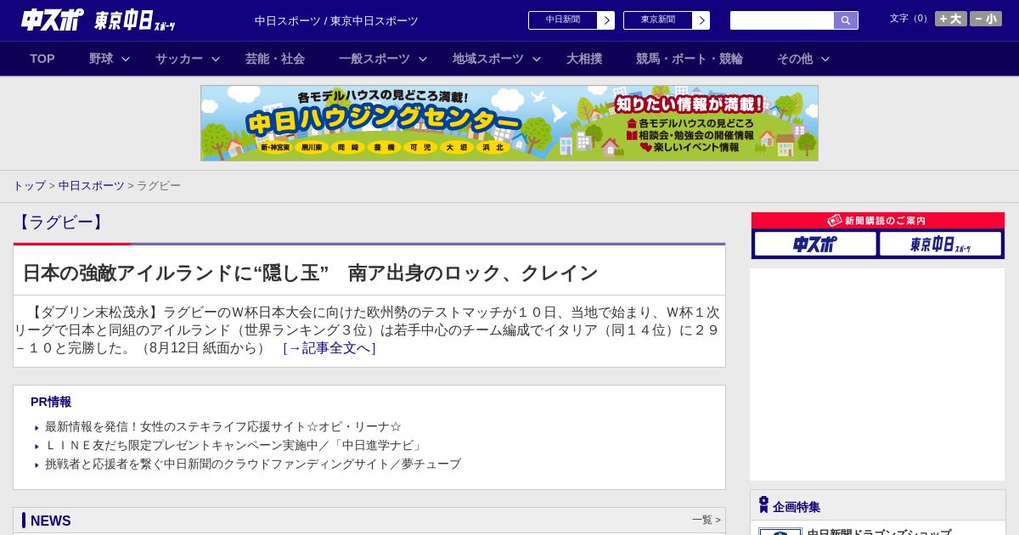Open the 野球 menu
The height and width of the screenshot is (535, 1019).
(x=101, y=59)
